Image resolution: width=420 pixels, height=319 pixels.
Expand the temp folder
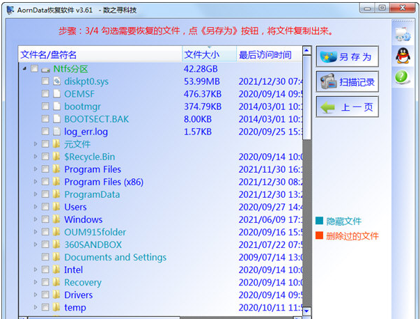click(36, 307)
